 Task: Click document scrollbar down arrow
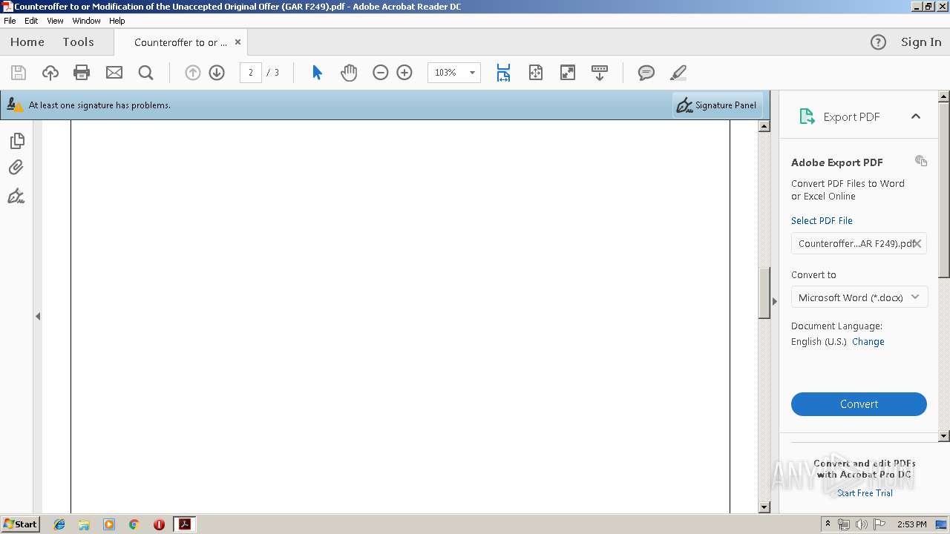pos(764,507)
